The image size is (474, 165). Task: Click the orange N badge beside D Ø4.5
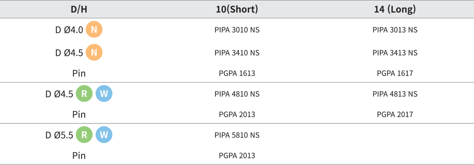94,53
